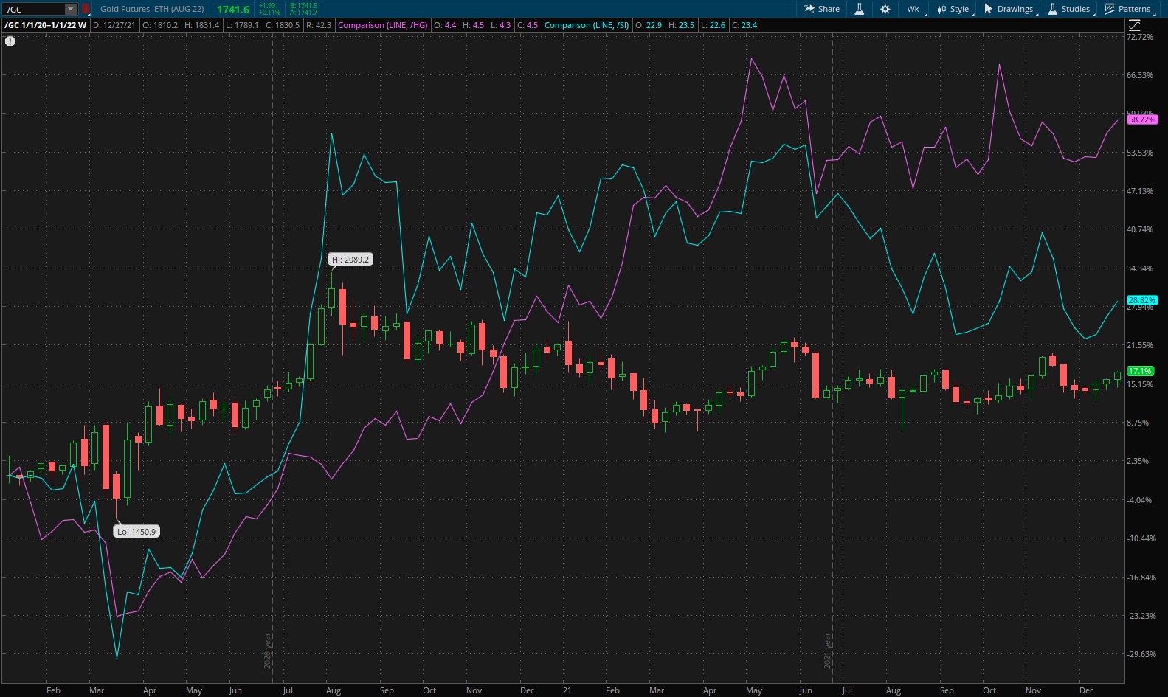
Task: Click the +1.90 price change value
Action: (x=267, y=6)
